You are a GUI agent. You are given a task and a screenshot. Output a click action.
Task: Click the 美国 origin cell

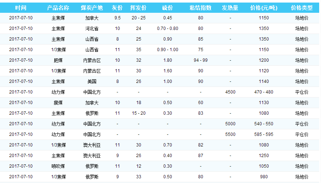92,81
